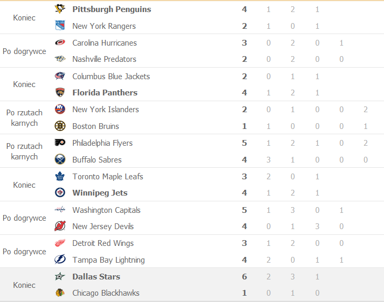The height and width of the screenshot is (302, 384).
Task: Click the Chicago Blackhawks logo icon
Action: tap(60, 293)
